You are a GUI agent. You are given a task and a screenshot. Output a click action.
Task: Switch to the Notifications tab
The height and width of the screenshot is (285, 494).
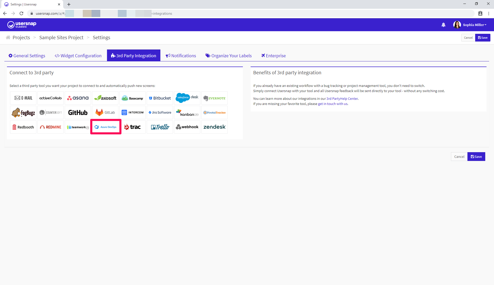[181, 56]
